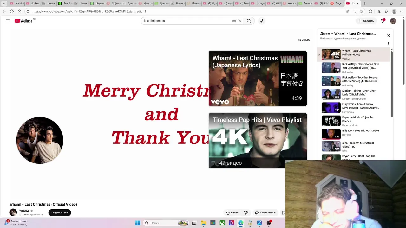Switch to the obyasn browser tab
Viewport: 406px width, 228px height.
pos(97,3)
